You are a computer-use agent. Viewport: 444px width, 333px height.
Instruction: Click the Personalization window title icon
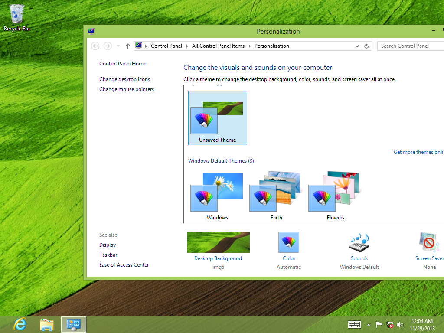coord(91,31)
